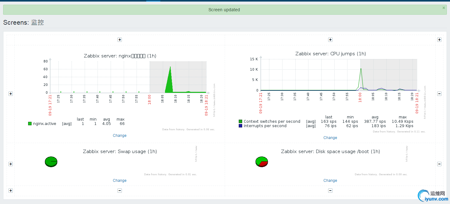Click the nginx graph title text
The height and width of the screenshot is (204, 450).
[120, 56]
